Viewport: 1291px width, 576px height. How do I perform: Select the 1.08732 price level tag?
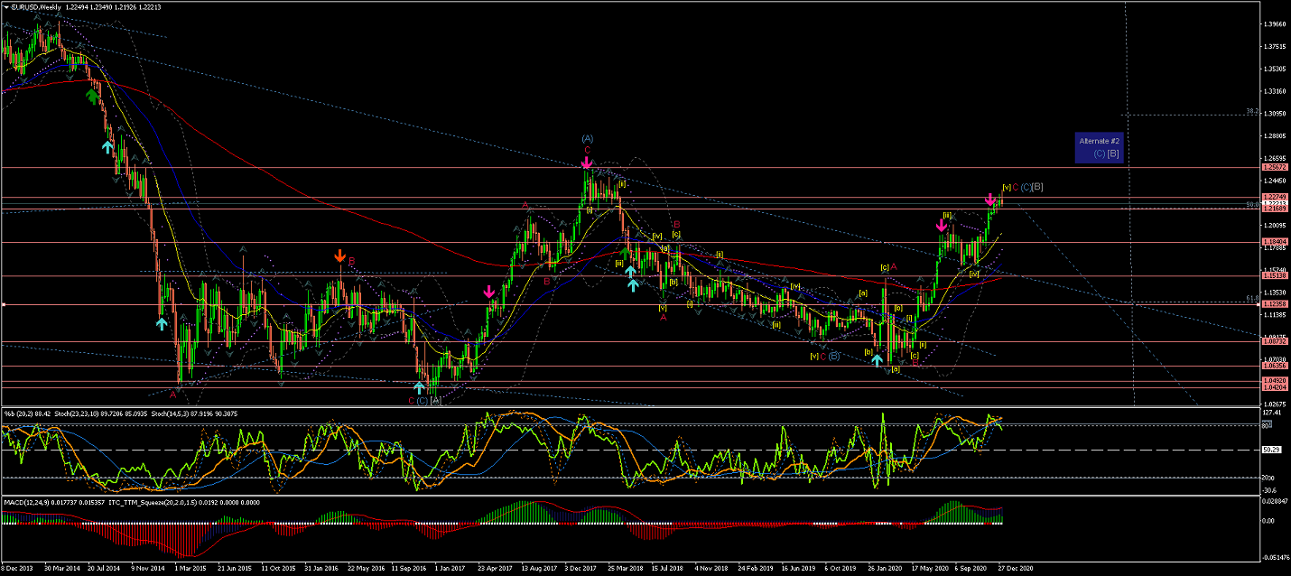pyautogui.click(x=1275, y=342)
